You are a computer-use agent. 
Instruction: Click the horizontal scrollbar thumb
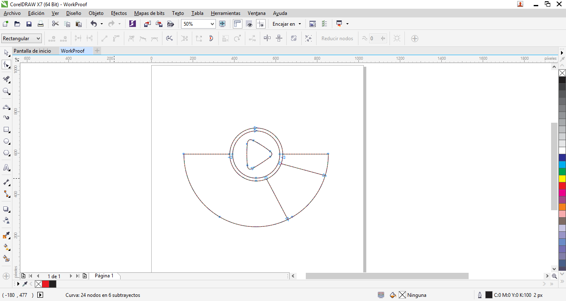[387, 276]
